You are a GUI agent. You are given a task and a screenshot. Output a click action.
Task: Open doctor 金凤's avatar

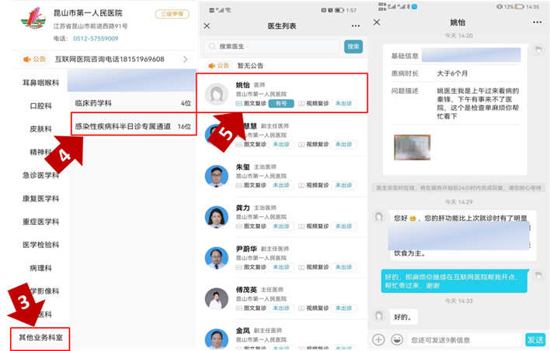pos(217,339)
